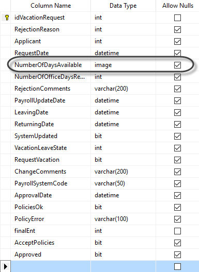Uncheck Allow Nulls for Applicant
Viewport: 199px width, 272px height.
[x=177, y=41]
